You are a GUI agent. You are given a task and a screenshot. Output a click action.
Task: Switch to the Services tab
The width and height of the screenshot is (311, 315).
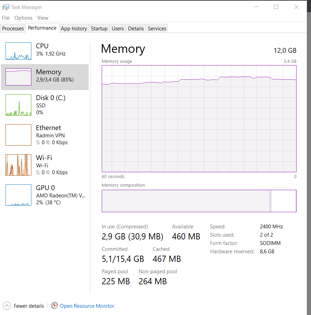click(x=157, y=29)
